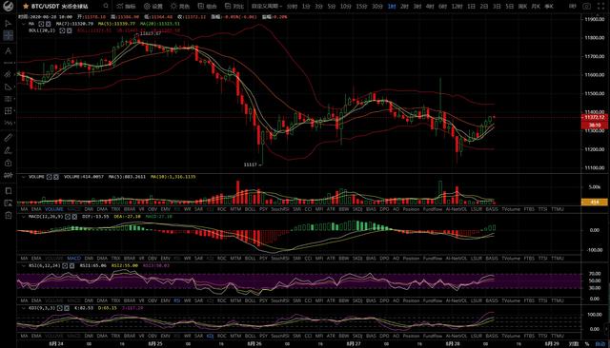Switch to the 分时 timeframe

tap(292, 7)
